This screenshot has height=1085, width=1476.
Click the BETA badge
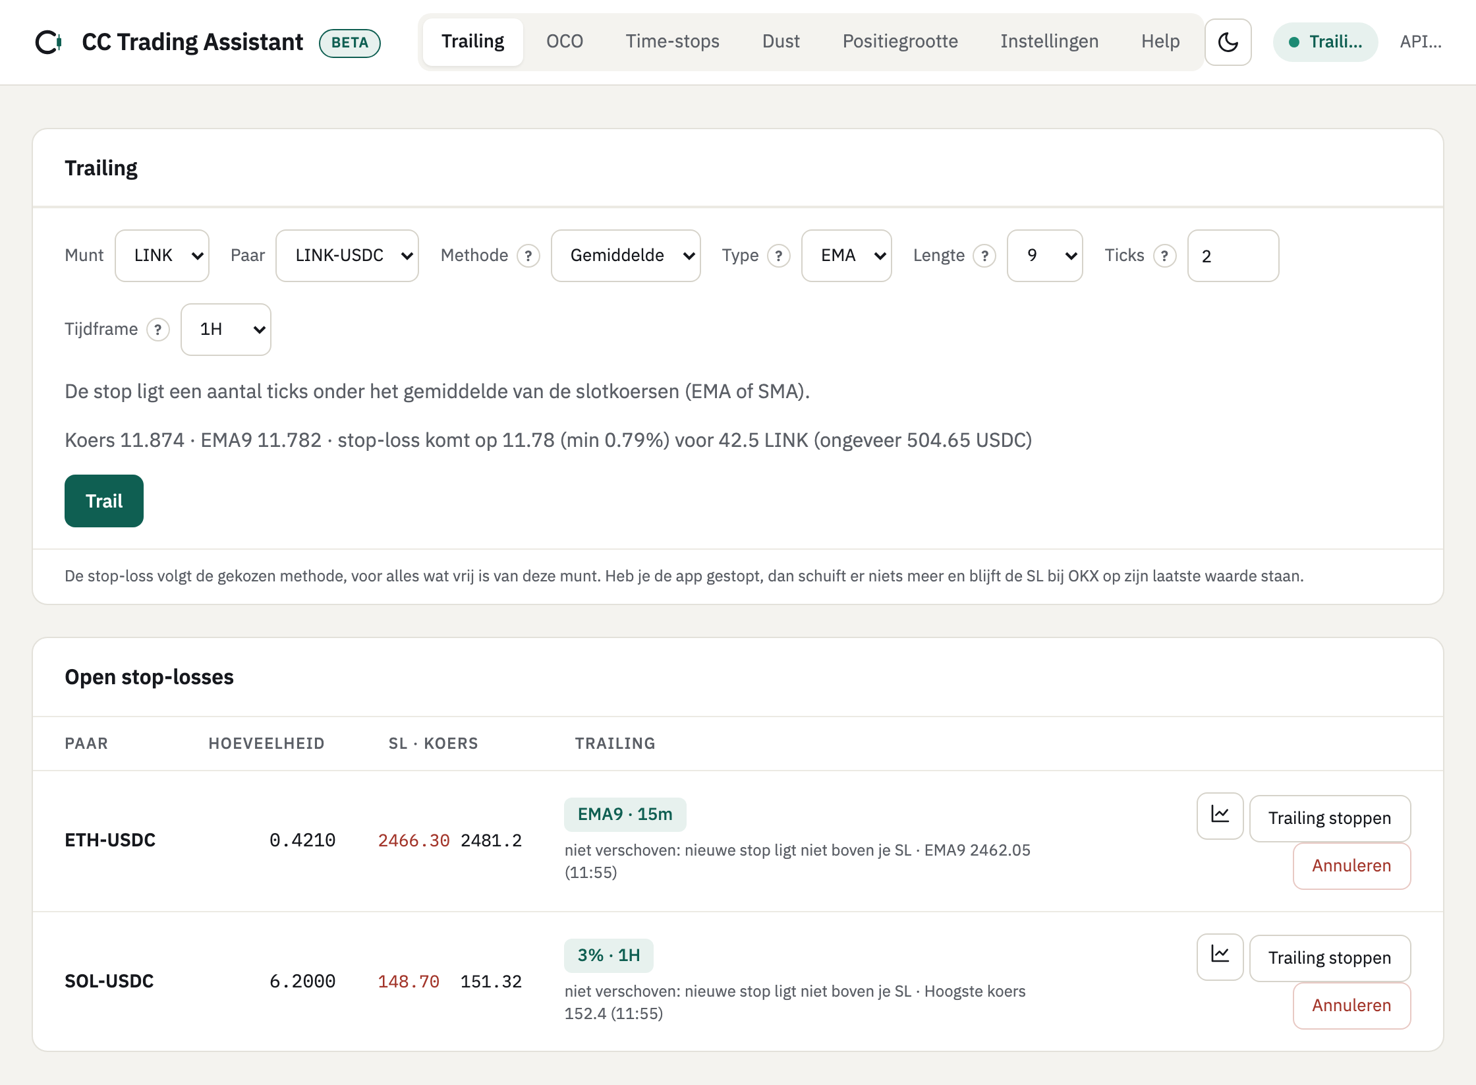(x=350, y=43)
